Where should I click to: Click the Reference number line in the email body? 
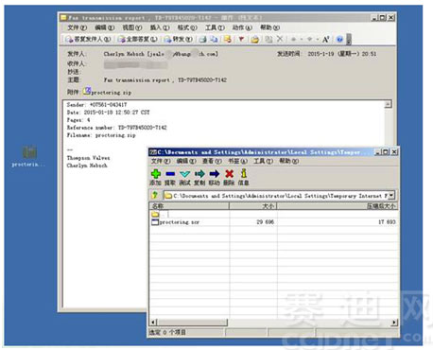tap(116, 128)
